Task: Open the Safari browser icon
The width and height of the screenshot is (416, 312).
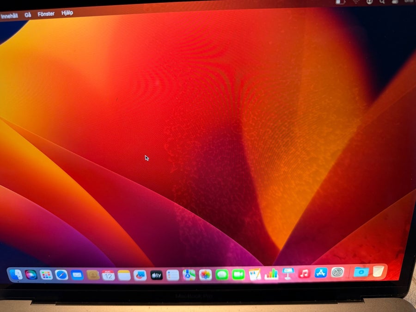Action: (61, 275)
